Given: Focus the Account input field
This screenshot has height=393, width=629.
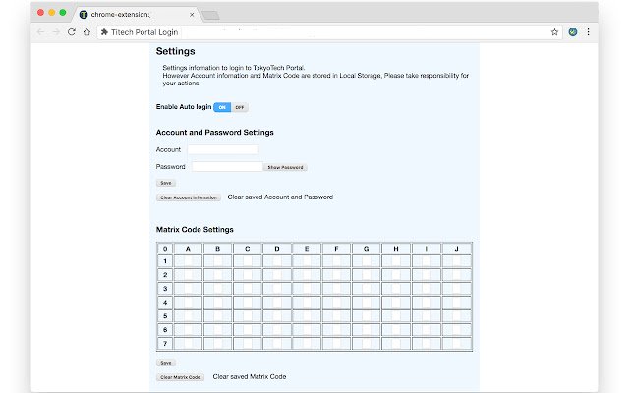Looking at the screenshot, I should (223, 149).
